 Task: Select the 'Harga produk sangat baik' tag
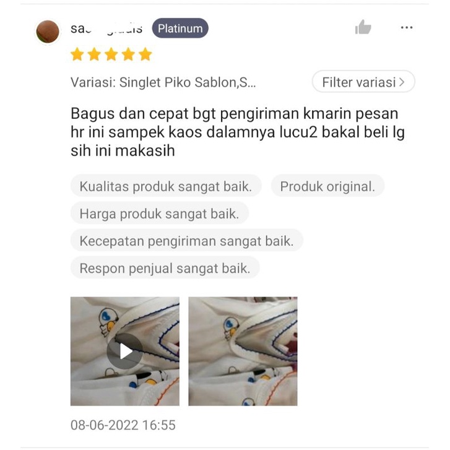[160, 213]
